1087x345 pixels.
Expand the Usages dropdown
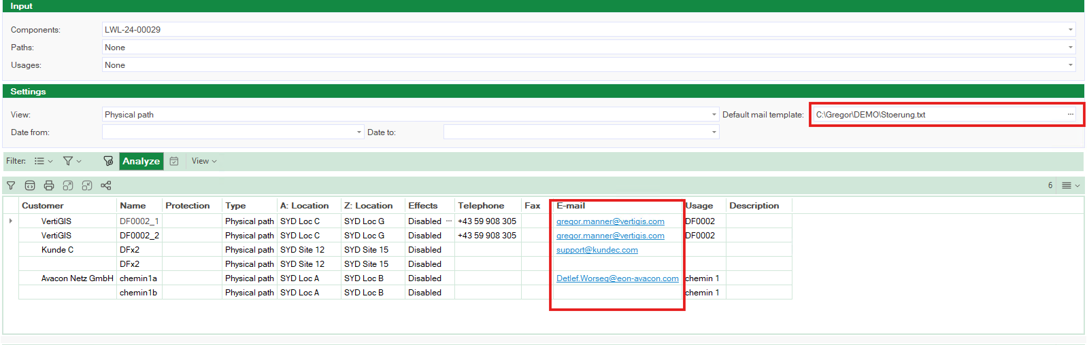pyautogui.click(x=1071, y=65)
